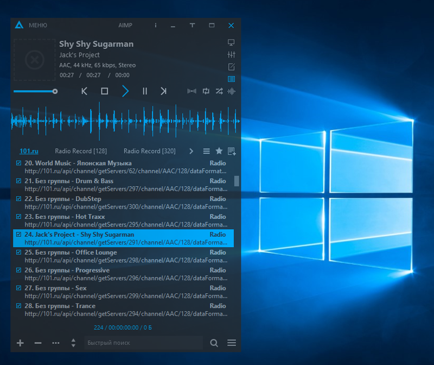The height and width of the screenshot is (365, 434).
Task: Stop playback
Action: point(104,91)
